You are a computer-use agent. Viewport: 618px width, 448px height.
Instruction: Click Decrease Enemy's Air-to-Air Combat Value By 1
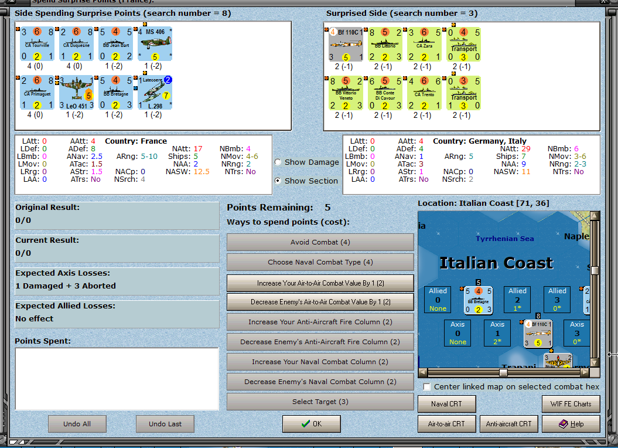pyautogui.click(x=320, y=302)
